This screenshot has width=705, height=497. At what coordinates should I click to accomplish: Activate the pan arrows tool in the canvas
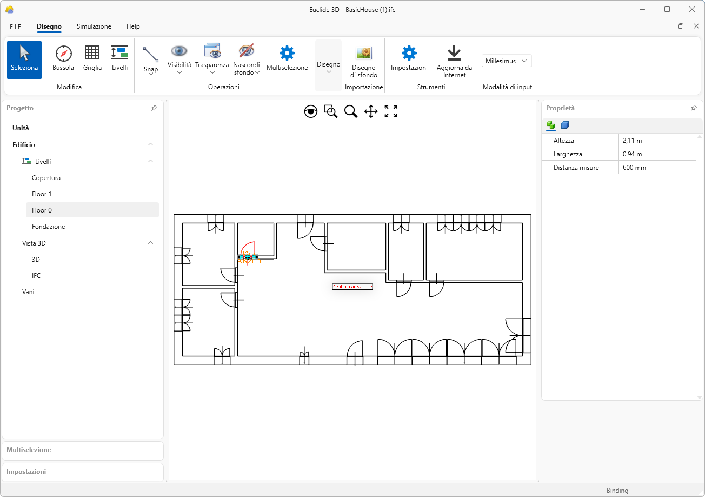click(x=371, y=112)
